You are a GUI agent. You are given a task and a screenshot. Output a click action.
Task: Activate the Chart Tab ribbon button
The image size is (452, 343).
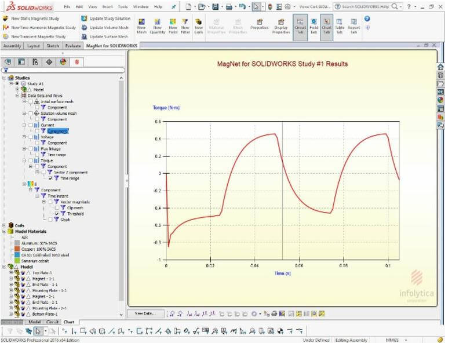point(327,27)
